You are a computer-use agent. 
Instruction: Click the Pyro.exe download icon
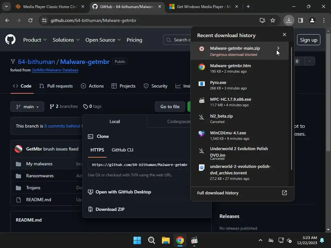click(202, 84)
